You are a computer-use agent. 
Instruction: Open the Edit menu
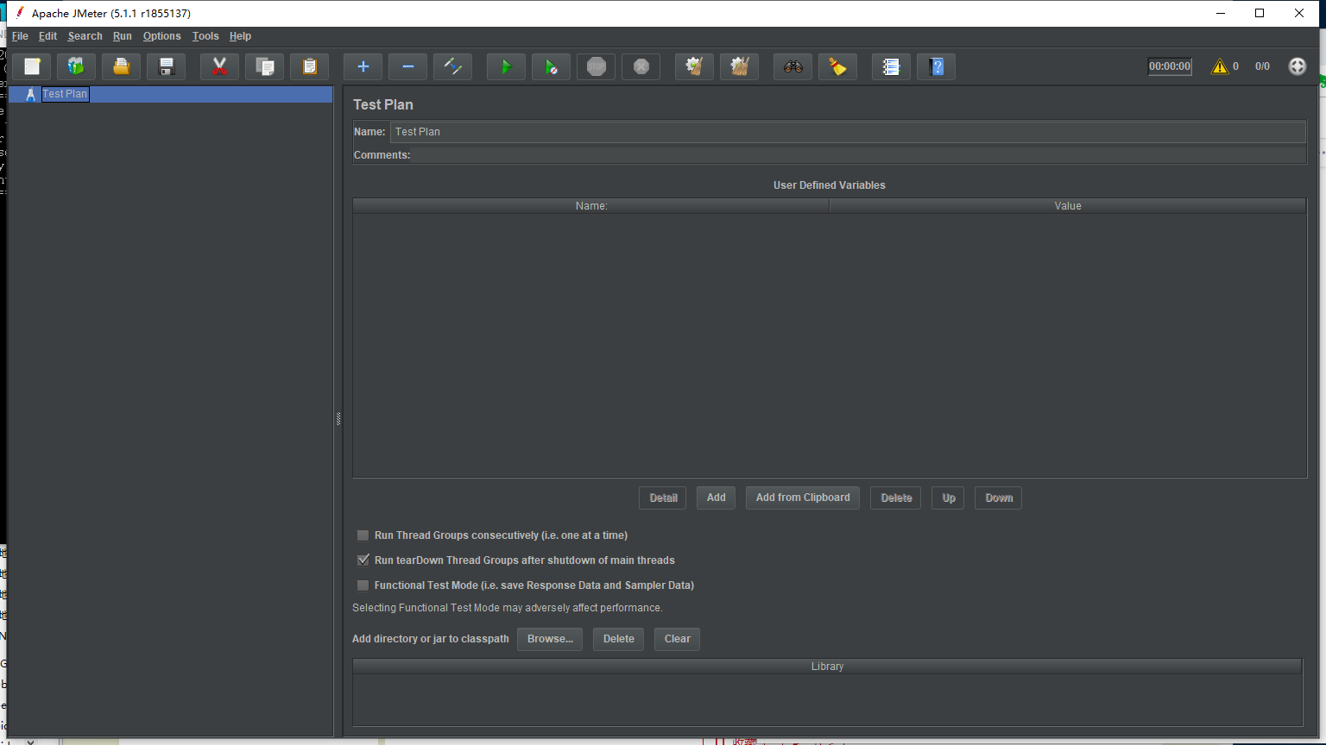[47, 36]
